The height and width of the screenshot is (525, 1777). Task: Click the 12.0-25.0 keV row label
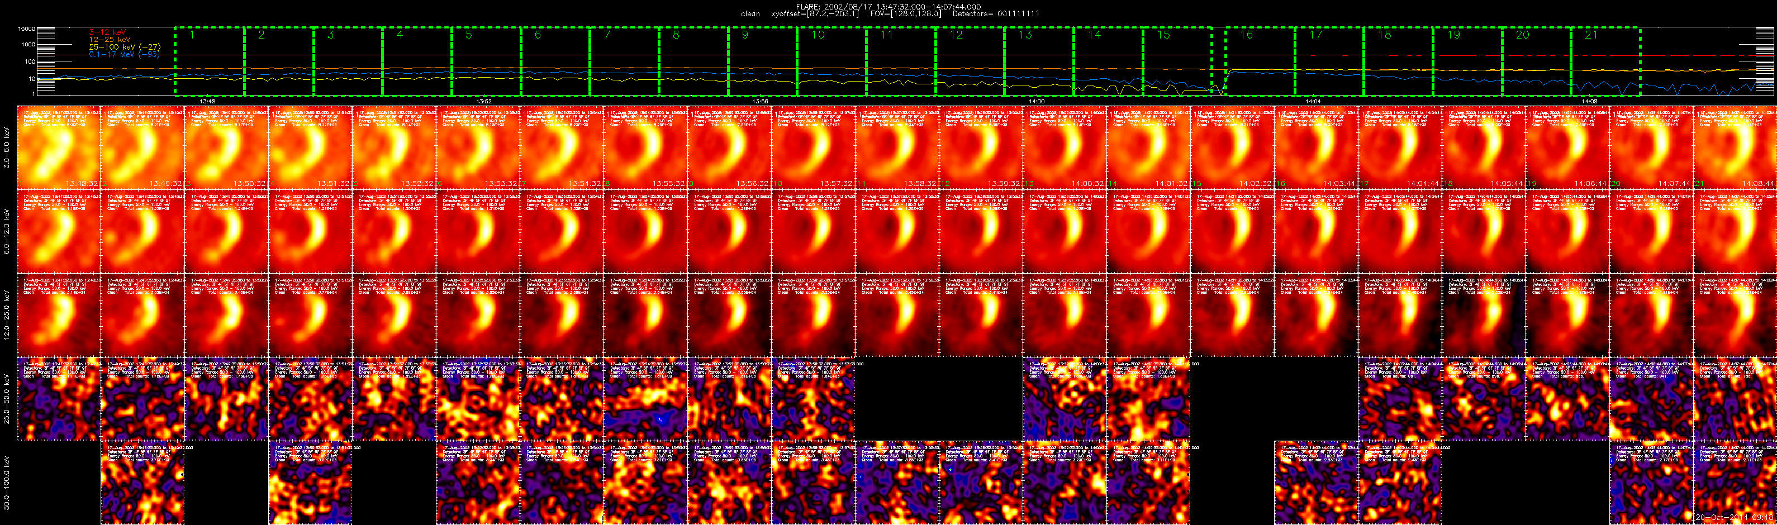pos(7,314)
